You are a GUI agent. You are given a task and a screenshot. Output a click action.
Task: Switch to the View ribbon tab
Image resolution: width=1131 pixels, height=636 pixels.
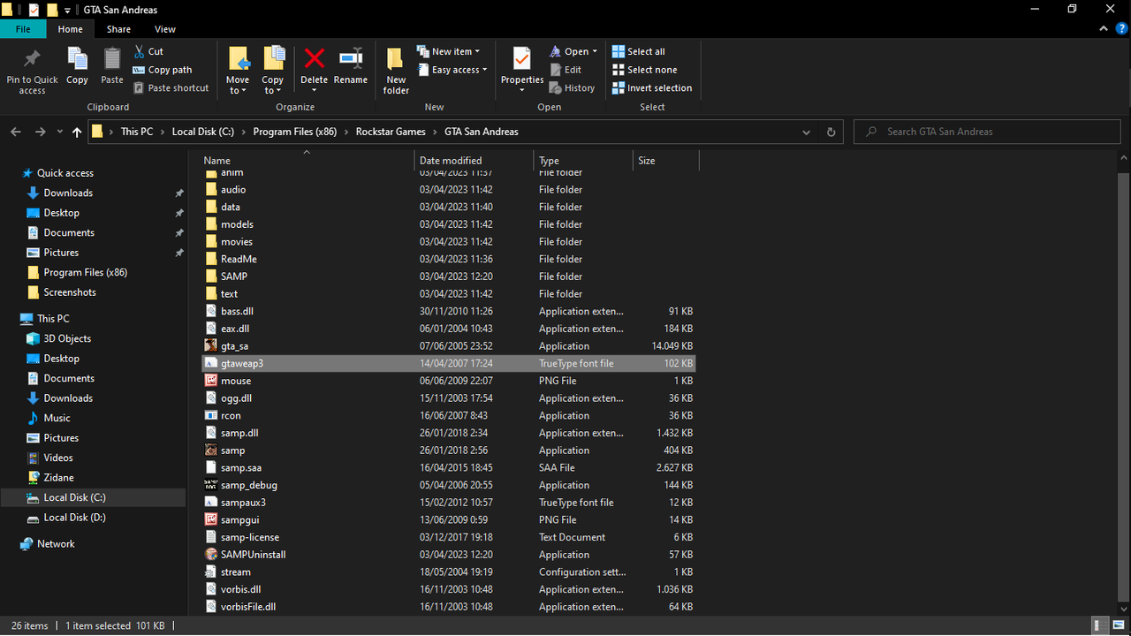tap(165, 29)
